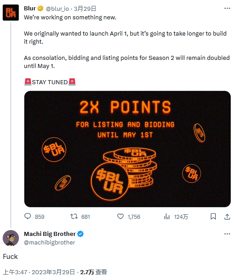Like Blur's tweet with the heart icon
The image size is (237, 276).
[120, 216]
